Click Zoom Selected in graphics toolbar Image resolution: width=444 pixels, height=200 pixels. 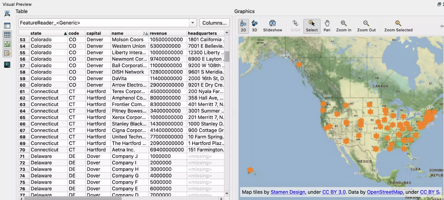point(398,26)
